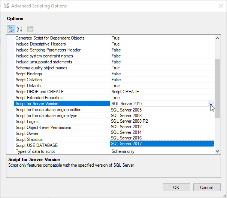Select Include unsupported statements row

(x=62, y=62)
